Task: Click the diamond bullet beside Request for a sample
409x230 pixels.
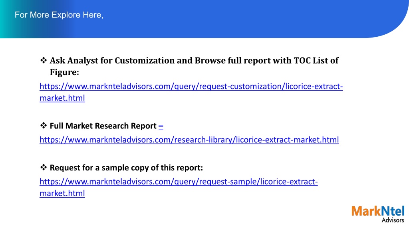Action: point(44,167)
